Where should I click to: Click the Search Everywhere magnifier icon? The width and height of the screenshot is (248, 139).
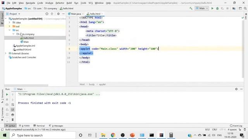point(245,8)
